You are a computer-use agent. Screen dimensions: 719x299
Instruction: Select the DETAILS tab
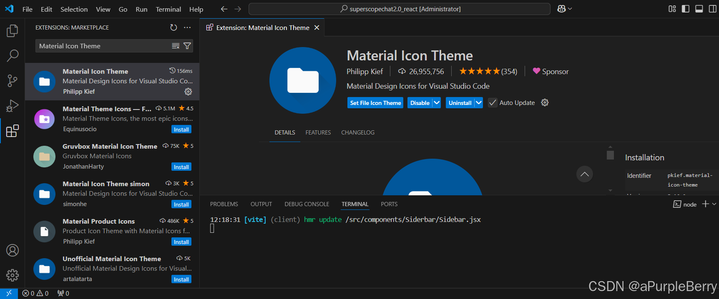(x=285, y=132)
